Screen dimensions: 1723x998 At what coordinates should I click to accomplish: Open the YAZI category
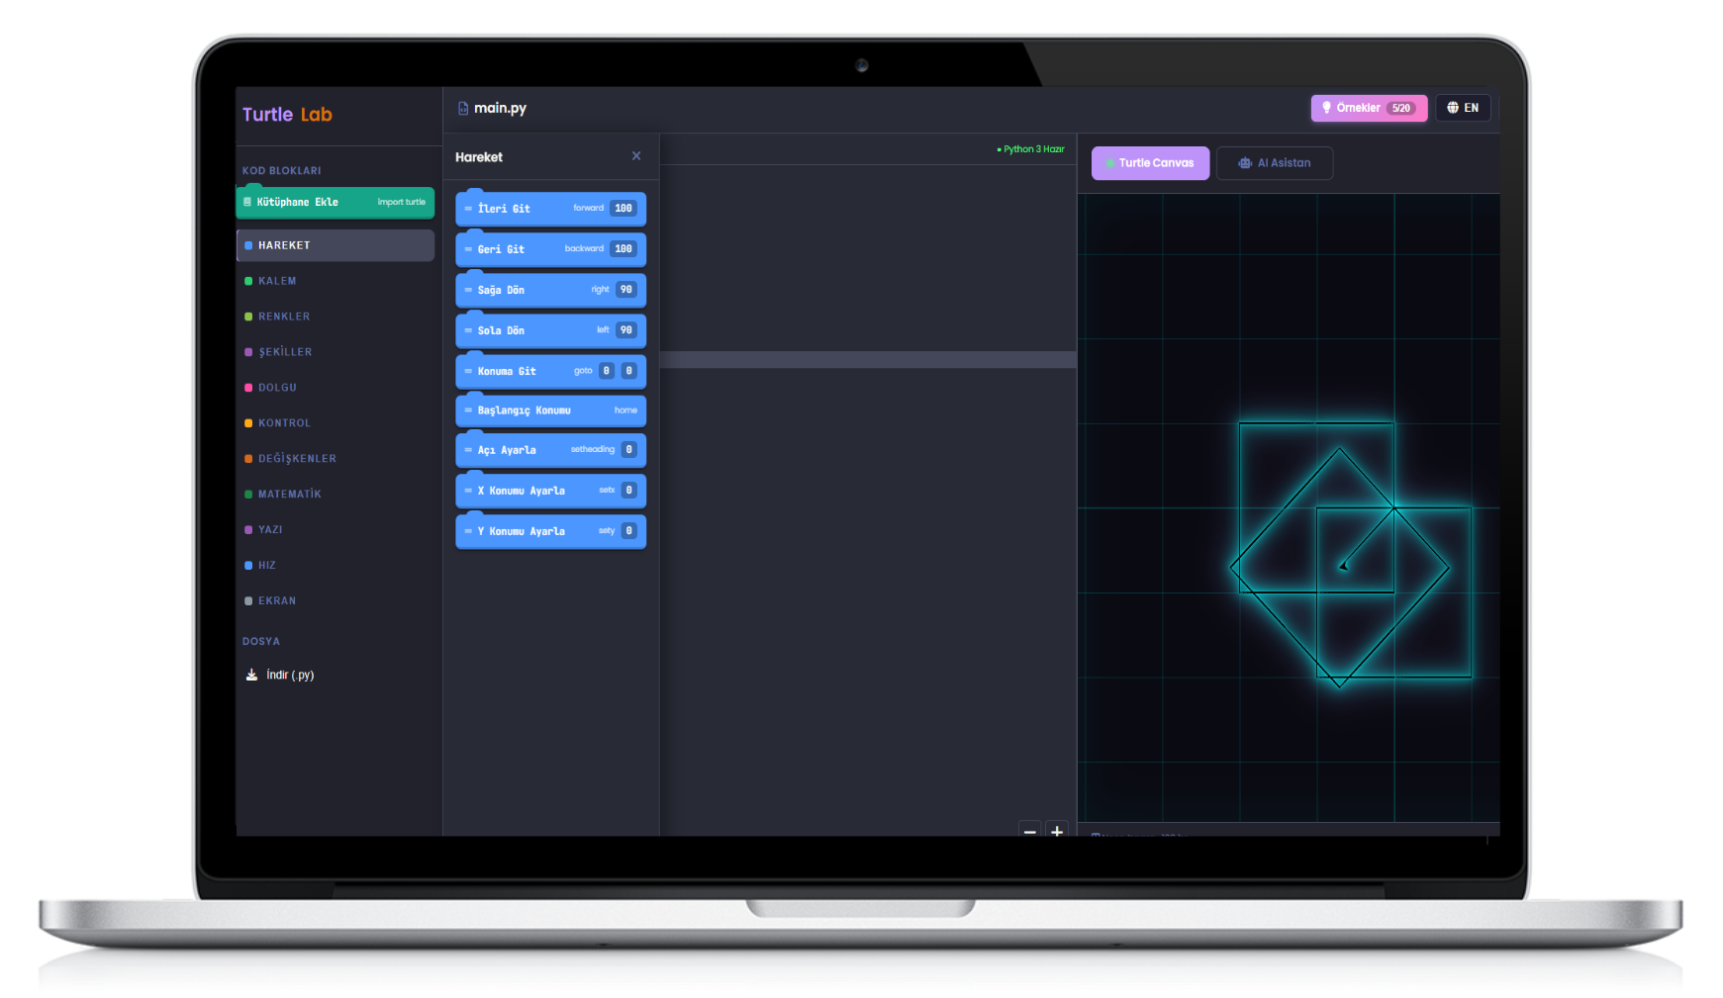[x=335, y=530]
